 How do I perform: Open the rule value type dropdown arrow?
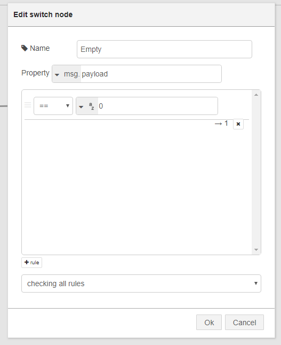pyautogui.click(x=81, y=107)
